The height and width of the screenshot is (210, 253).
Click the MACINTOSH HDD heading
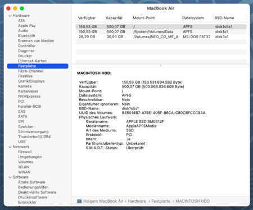pos(94,73)
